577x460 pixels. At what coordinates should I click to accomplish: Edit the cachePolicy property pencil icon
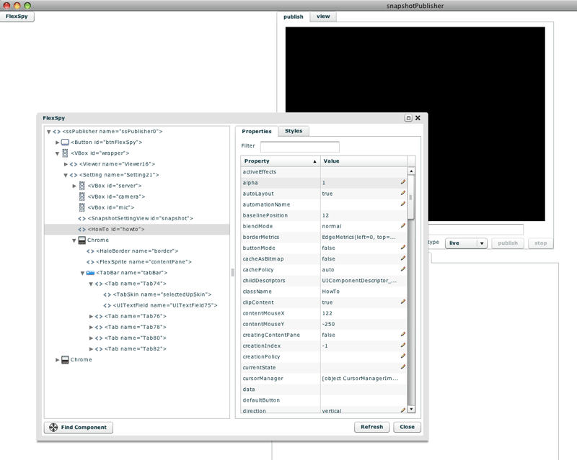[x=403, y=269]
